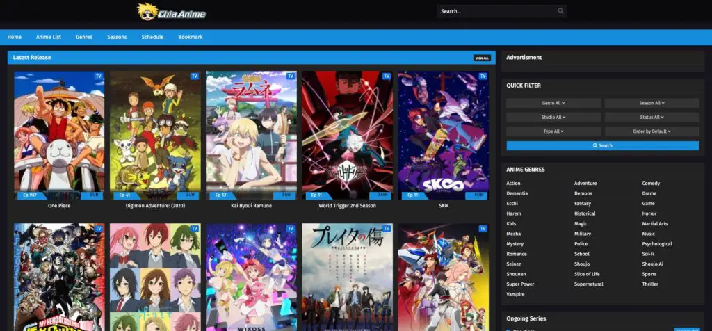Image resolution: width=712 pixels, height=331 pixels.
Task: Open the Kai Byoui Ramune title link
Action: click(251, 206)
